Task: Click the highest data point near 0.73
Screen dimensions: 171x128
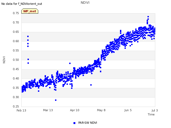Action: (x=148, y=17)
